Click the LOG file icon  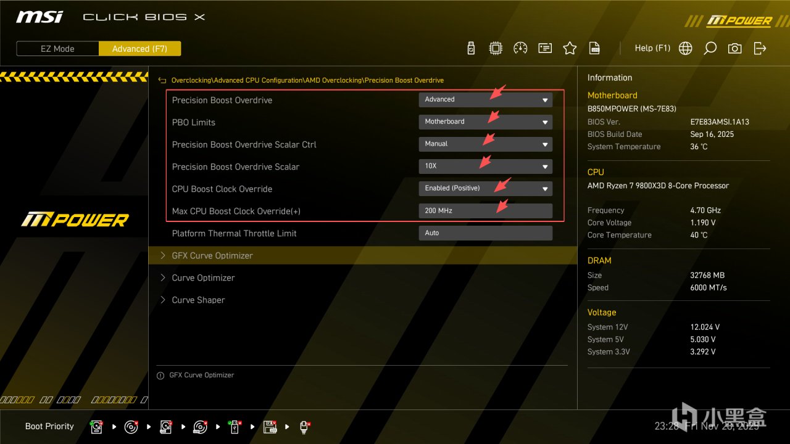tap(594, 48)
